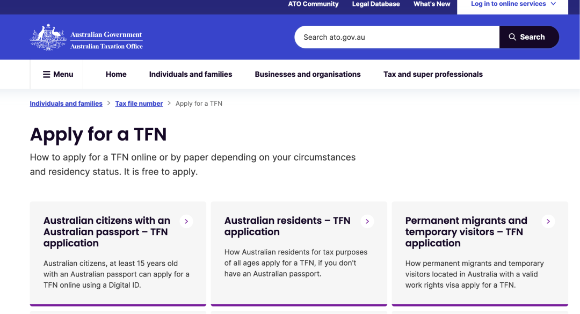Image resolution: width=580 pixels, height=314 pixels.
Task: Open Tax and super professionals navigation item
Action: pos(433,75)
